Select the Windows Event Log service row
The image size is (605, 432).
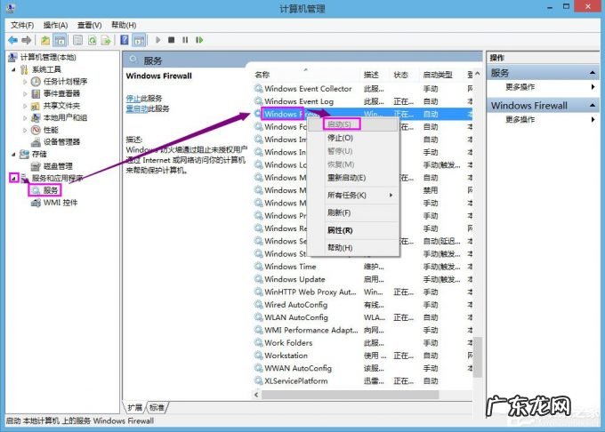(x=362, y=101)
